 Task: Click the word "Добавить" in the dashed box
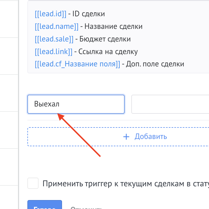coord(151,137)
